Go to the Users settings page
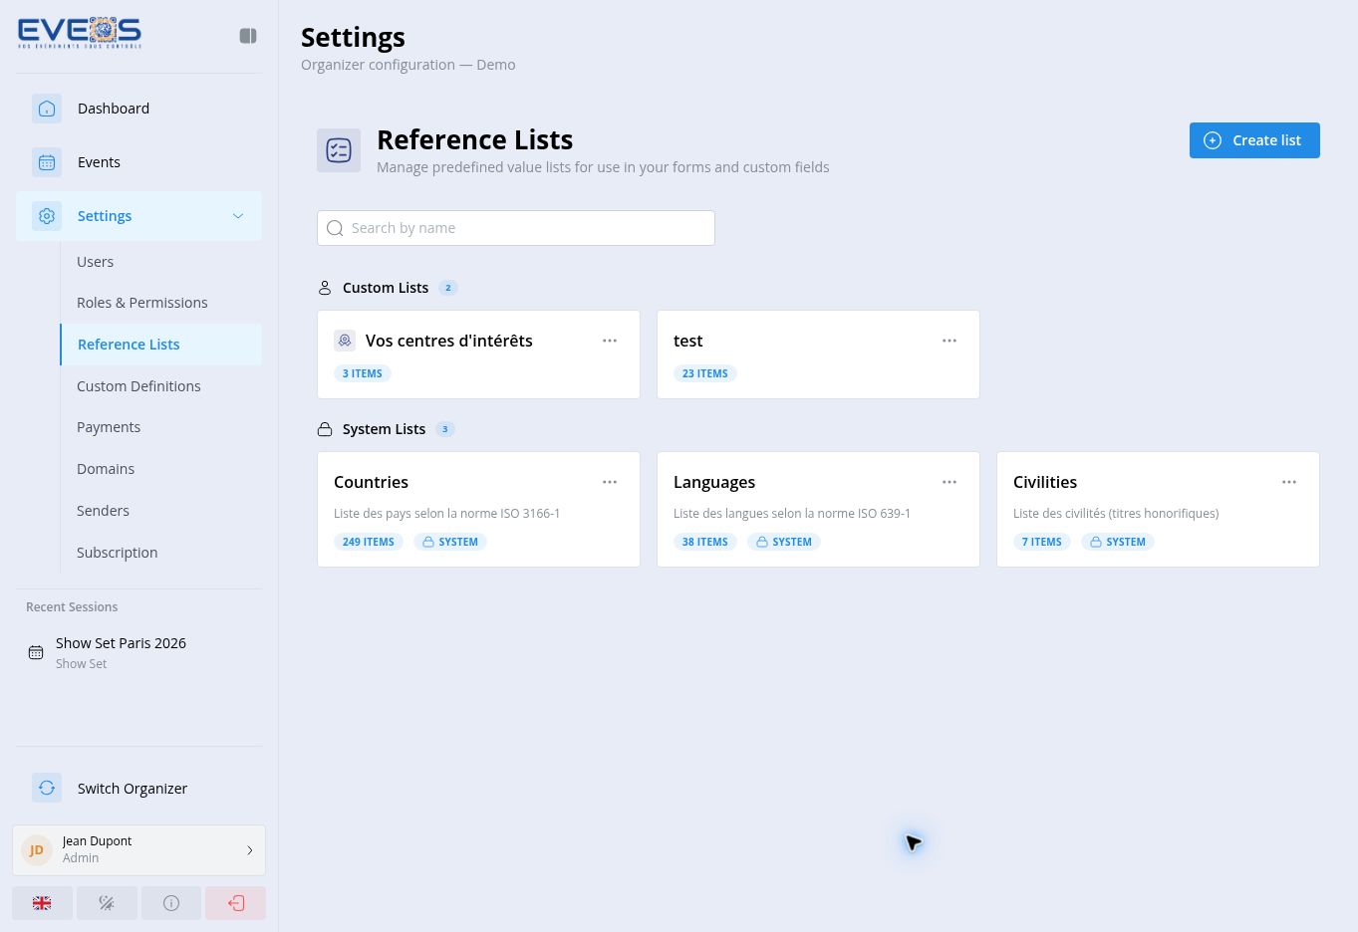Screen dimensions: 1358x932 tap(161, 262)
